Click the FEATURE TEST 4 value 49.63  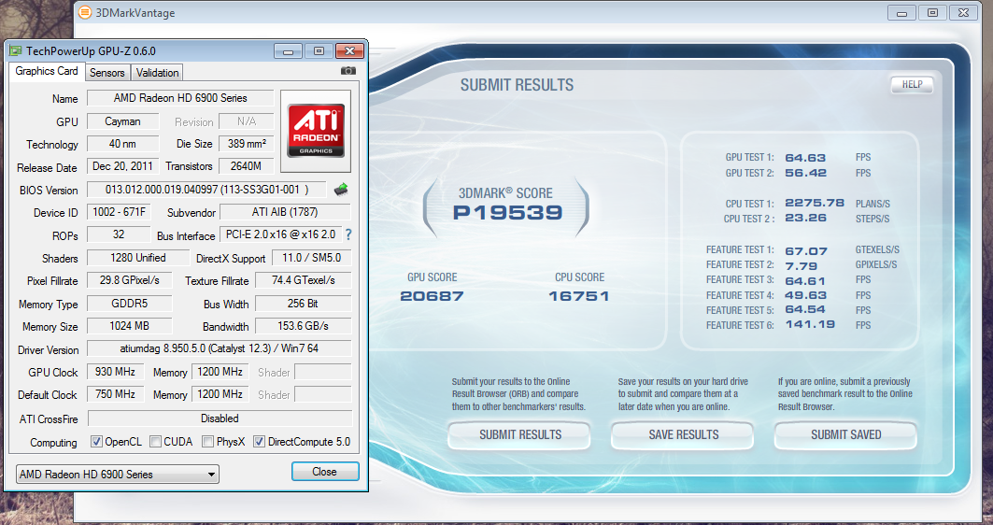coord(805,295)
